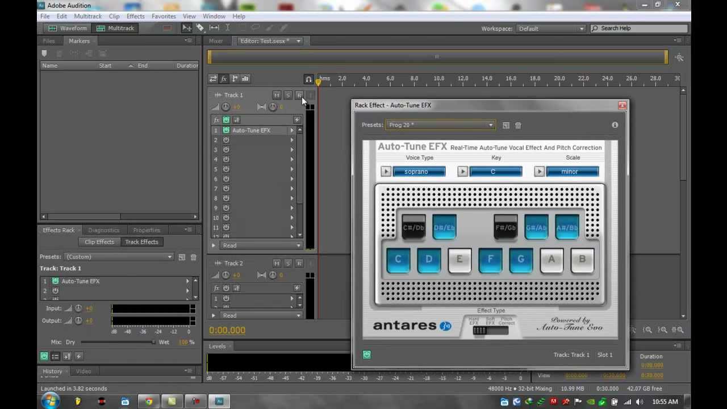Viewport: 727px width, 409px height.
Task: Show the EQ track controls view
Action: click(245, 78)
